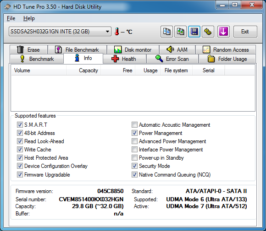The height and width of the screenshot is (231, 266).
Task: Click standard value ATA/ATAPI-0 - SATA II
Action: click(216, 191)
